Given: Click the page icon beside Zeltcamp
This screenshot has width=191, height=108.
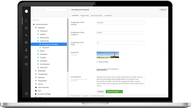Looking at the screenshot, I should (36, 77).
